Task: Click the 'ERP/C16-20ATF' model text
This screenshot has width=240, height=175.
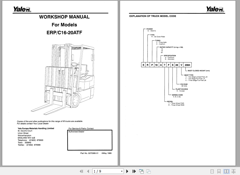Action: 64,33
